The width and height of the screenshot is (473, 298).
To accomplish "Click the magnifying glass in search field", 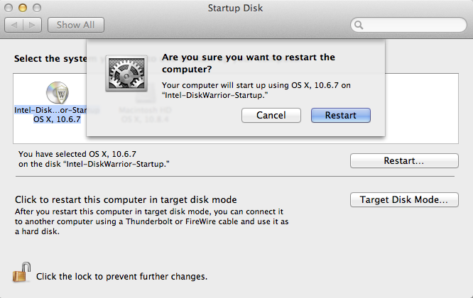I will click(x=360, y=25).
